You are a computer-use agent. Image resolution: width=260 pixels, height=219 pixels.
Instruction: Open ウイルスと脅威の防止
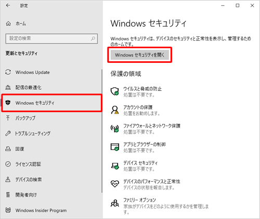click(142, 89)
